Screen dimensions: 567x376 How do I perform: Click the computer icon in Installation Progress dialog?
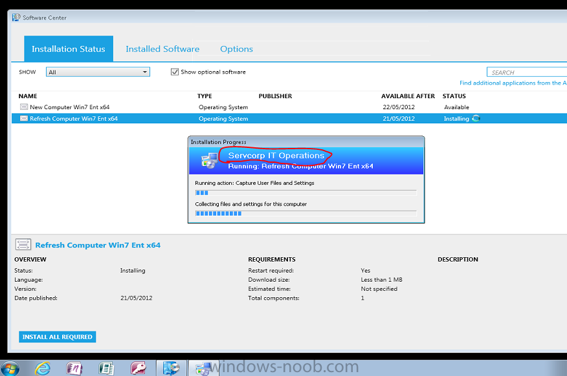[209, 161]
